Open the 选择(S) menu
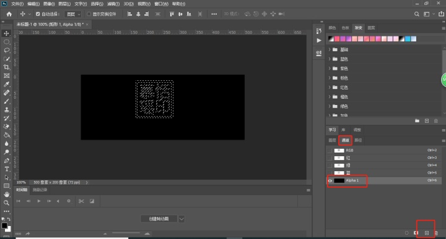 point(97,4)
